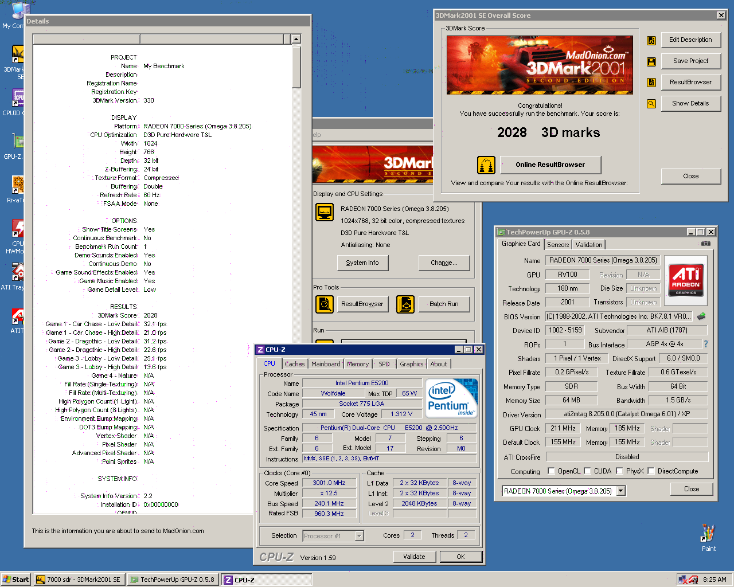Click the Details list vertical scrollbar thumb
This screenshot has height=587, width=734.
(x=296, y=66)
